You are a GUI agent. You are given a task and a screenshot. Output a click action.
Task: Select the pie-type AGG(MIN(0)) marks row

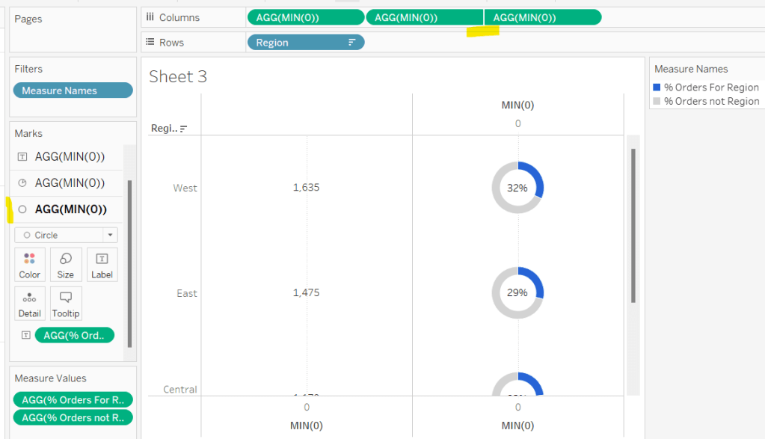69,183
